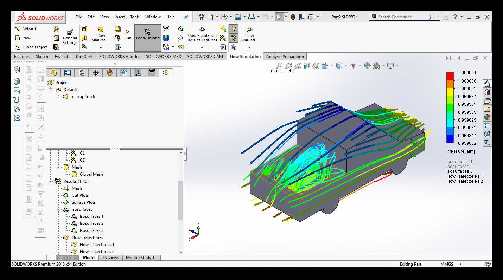
Task: Open the Appearances panel on right sidebar
Action: pos(487,117)
